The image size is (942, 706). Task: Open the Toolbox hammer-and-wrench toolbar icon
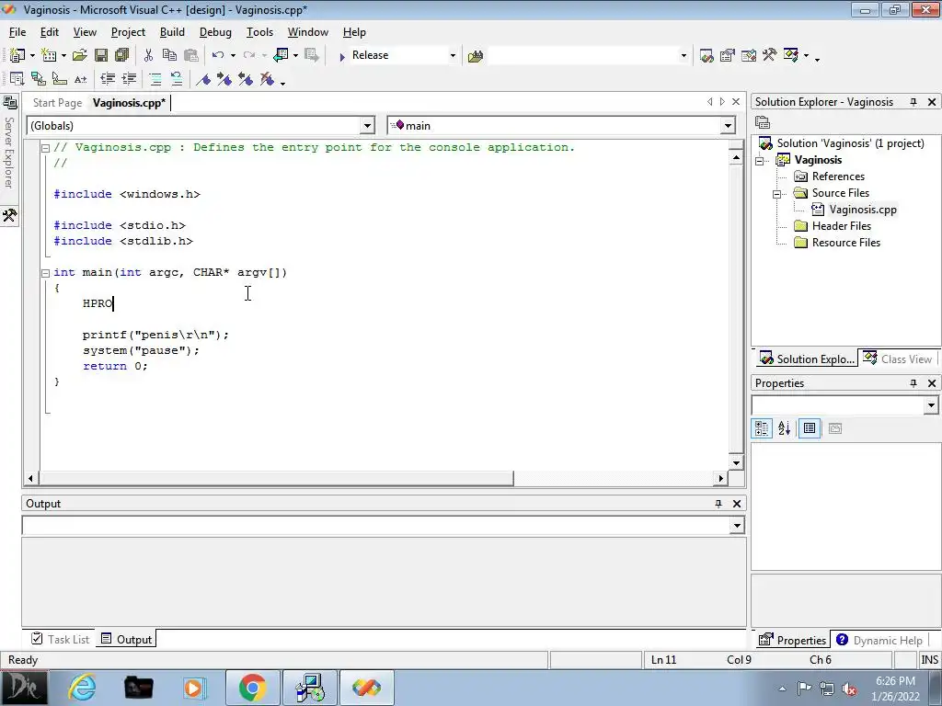(x=770, y=55)
